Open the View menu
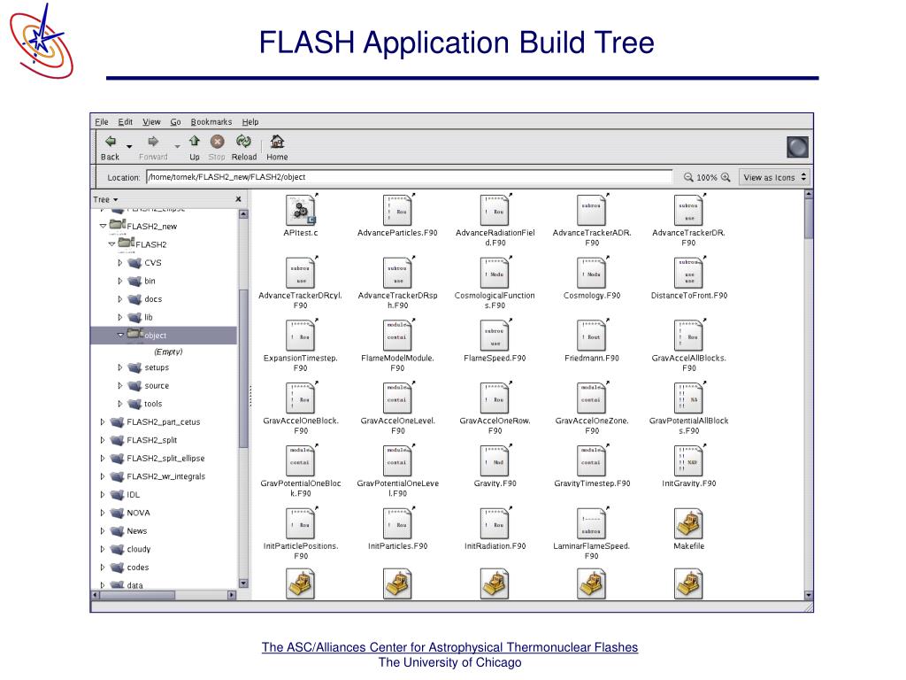Screen dimensions: 906x680 click(x=151, y=122)
